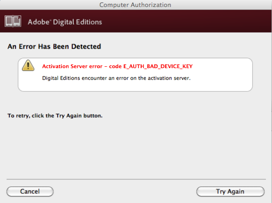The image size is (272, 203).
Task: Click the yellow warning triangle icon
Action: tap(28, 65)
